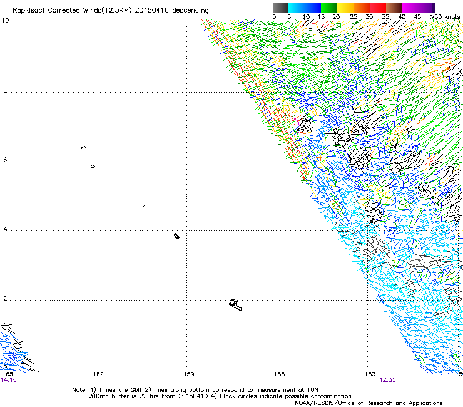Image resolution: width=463 pixels, height=407 pixels.
Task: Click the date '20150410' in the title
Action: pyautogui.click(x=151, y=11)
